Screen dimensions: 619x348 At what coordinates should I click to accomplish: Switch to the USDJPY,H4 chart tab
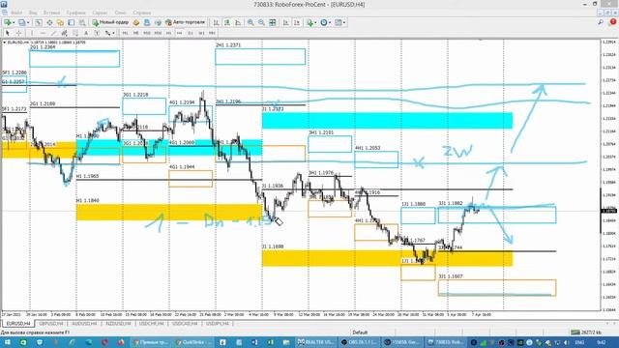pos(218,324)
